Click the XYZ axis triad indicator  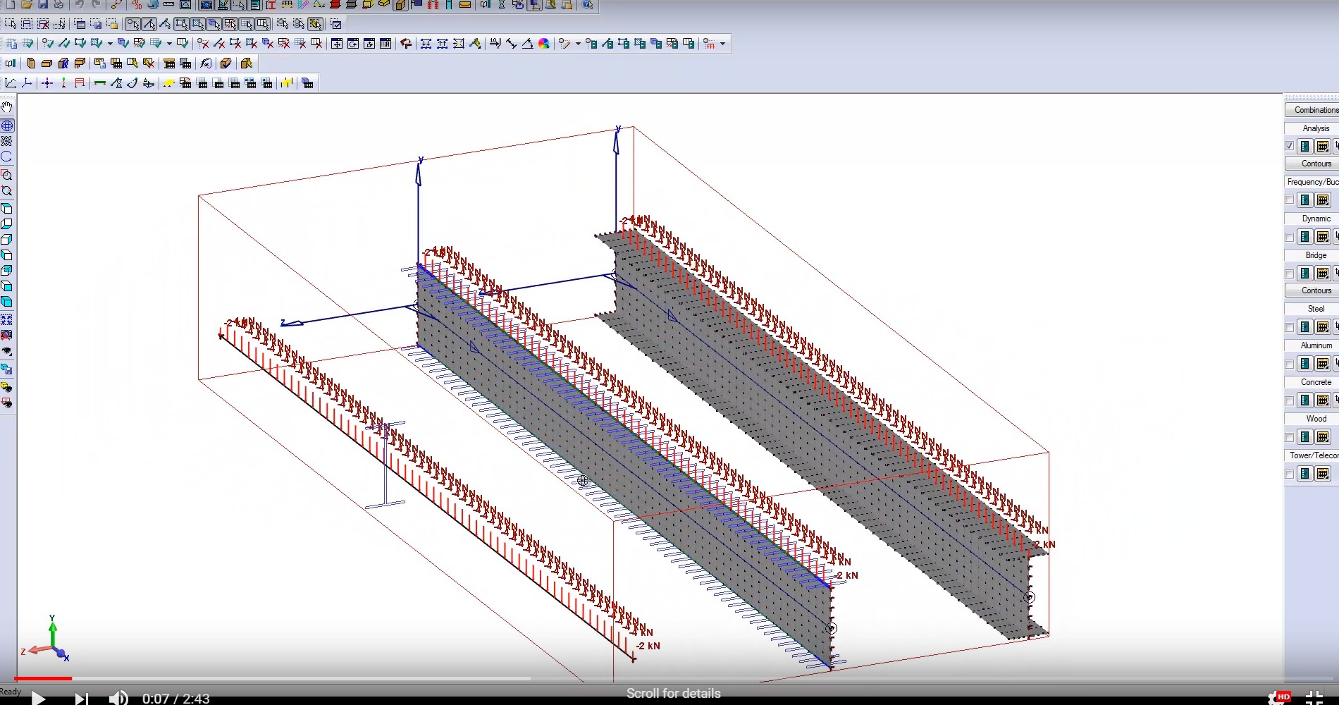(x=46, y=638)
